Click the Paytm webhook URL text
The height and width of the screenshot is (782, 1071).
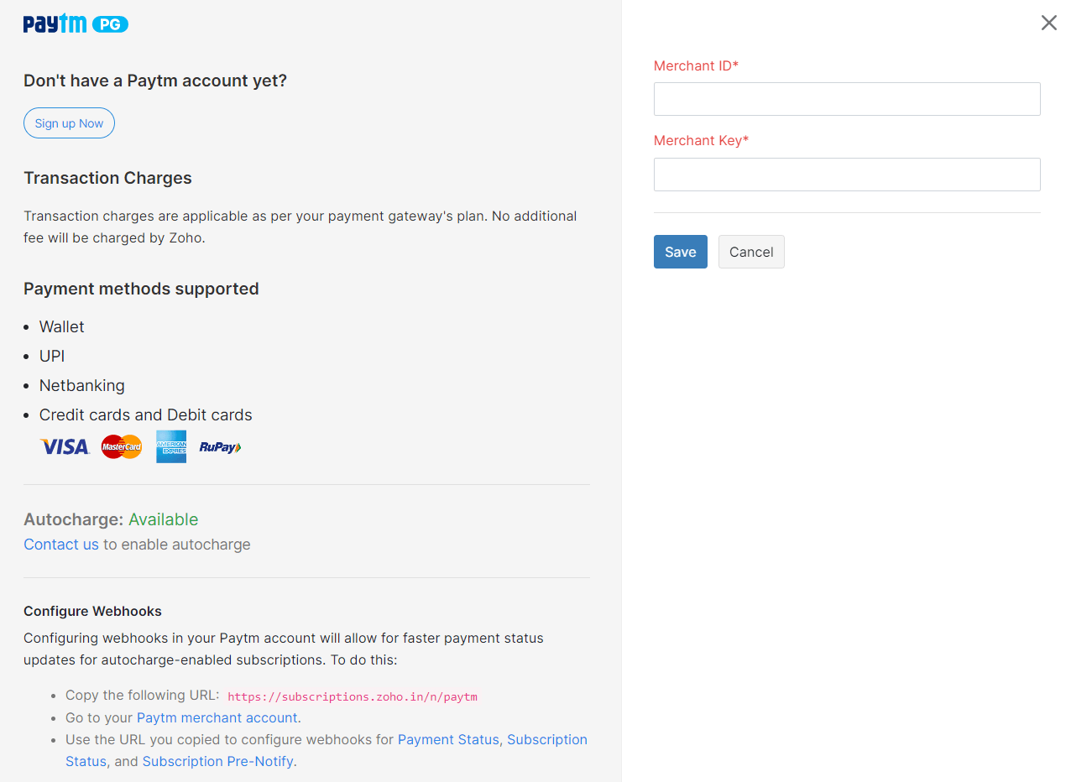(x=353, y=696)
